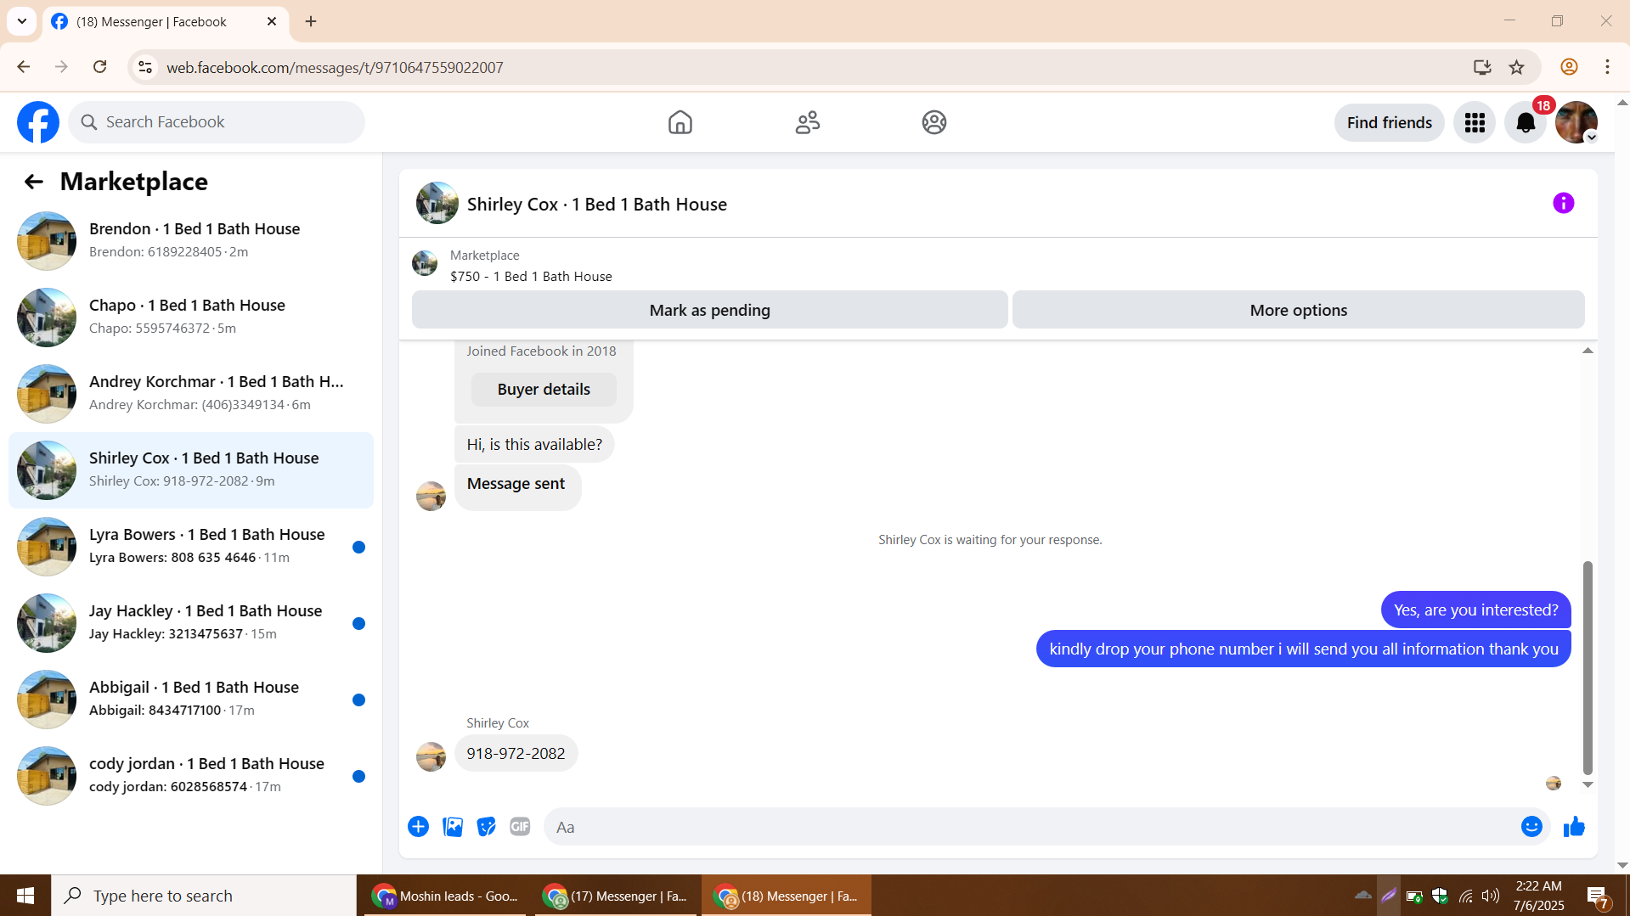Open the Facebook menu grid icon
The width and height of the screenshot is (1630, 916).
pos(1475,122)
